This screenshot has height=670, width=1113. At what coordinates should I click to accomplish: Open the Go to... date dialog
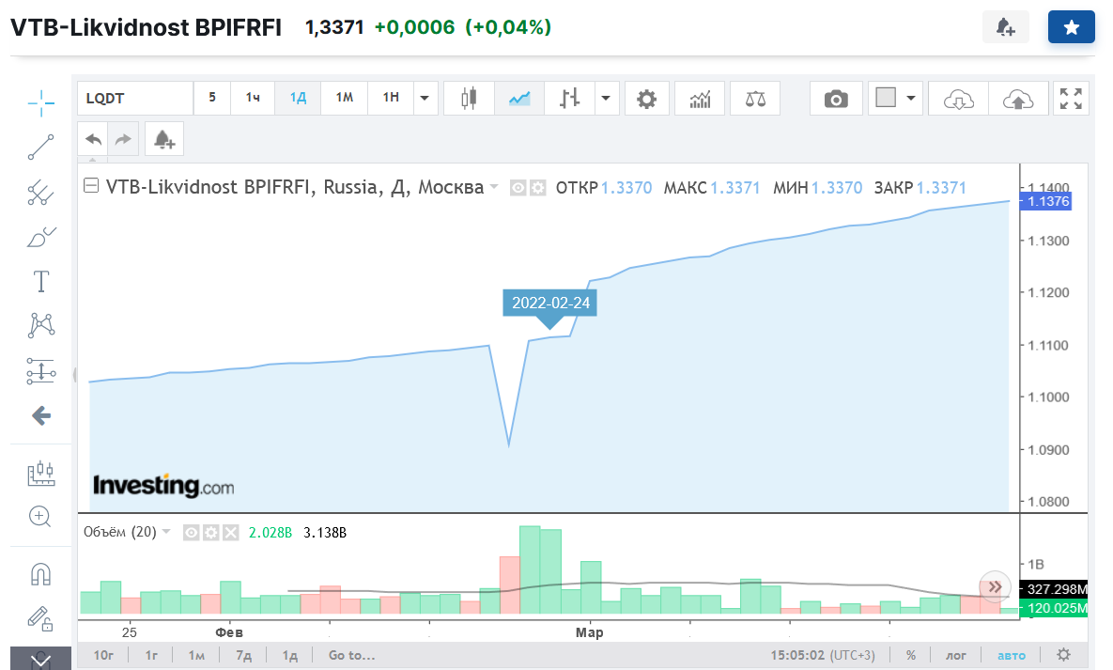coord(351,655)
